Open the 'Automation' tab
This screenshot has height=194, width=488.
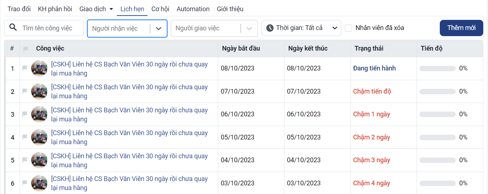tap(193, 9)
